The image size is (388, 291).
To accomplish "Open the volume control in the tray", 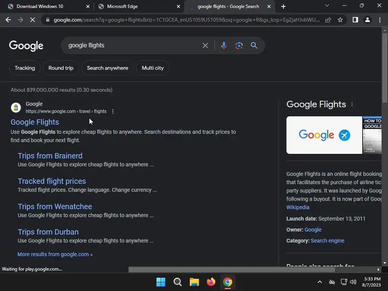I will [x=353, y=282].
